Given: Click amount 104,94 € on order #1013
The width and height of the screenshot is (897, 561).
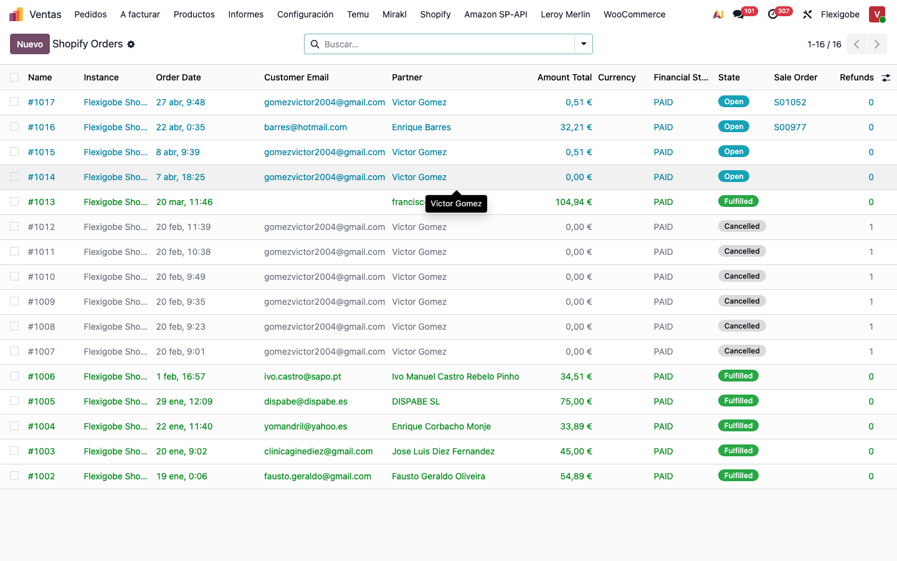Looking at the screenshot, I should pyautogui.click(x=574, y=202).
